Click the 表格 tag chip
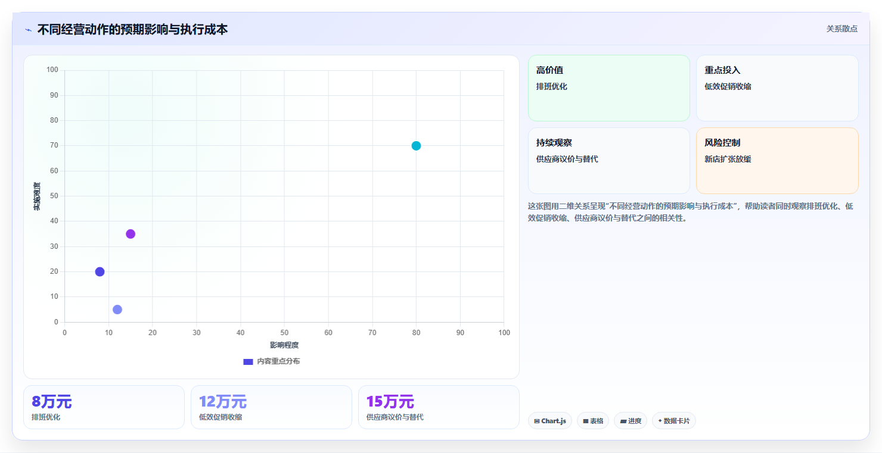Screen dimensions: 882x453 tap(592, 421)
